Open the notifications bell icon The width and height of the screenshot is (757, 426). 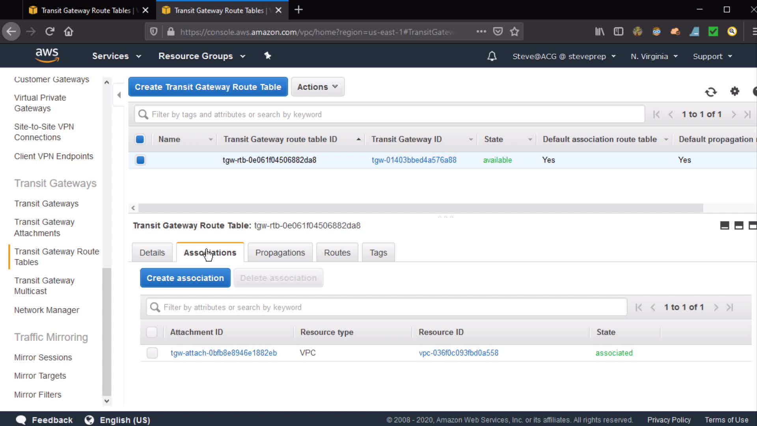pos(492,56)
